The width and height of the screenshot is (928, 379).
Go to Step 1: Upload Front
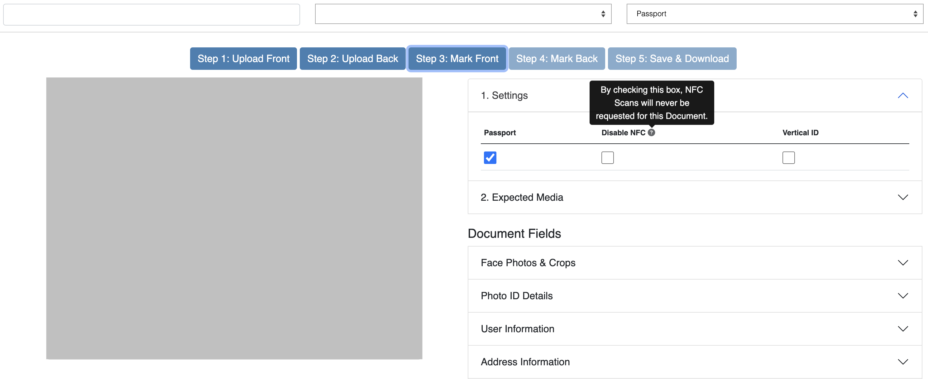pyautogui.click(x=243, y=59)
